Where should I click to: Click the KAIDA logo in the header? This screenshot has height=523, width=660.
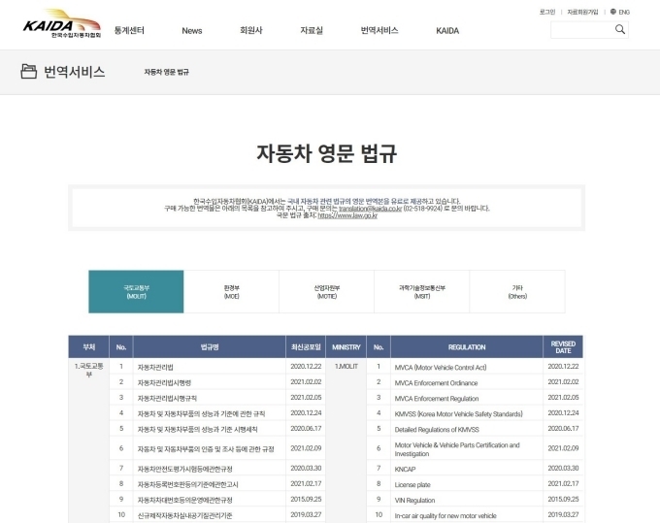62,24
